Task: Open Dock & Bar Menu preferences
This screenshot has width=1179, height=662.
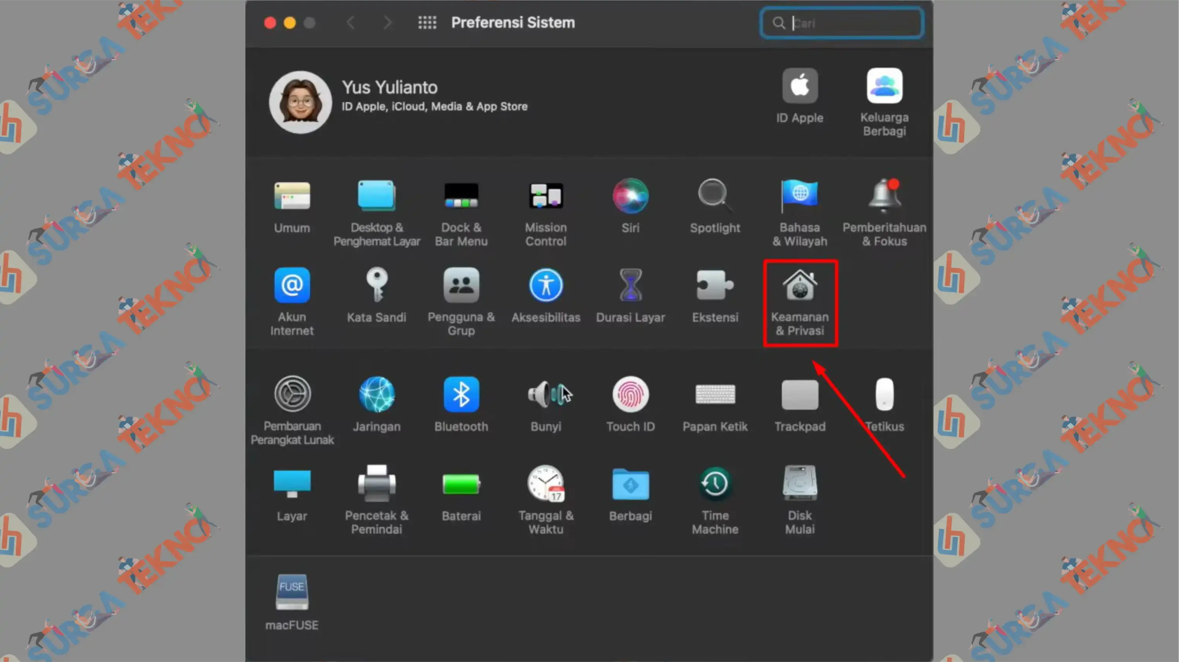Action: coord(461,196)
